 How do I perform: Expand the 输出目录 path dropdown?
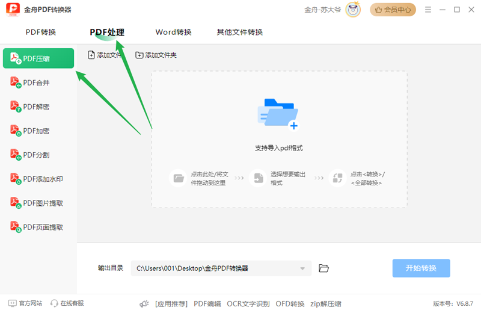(302, 268)
